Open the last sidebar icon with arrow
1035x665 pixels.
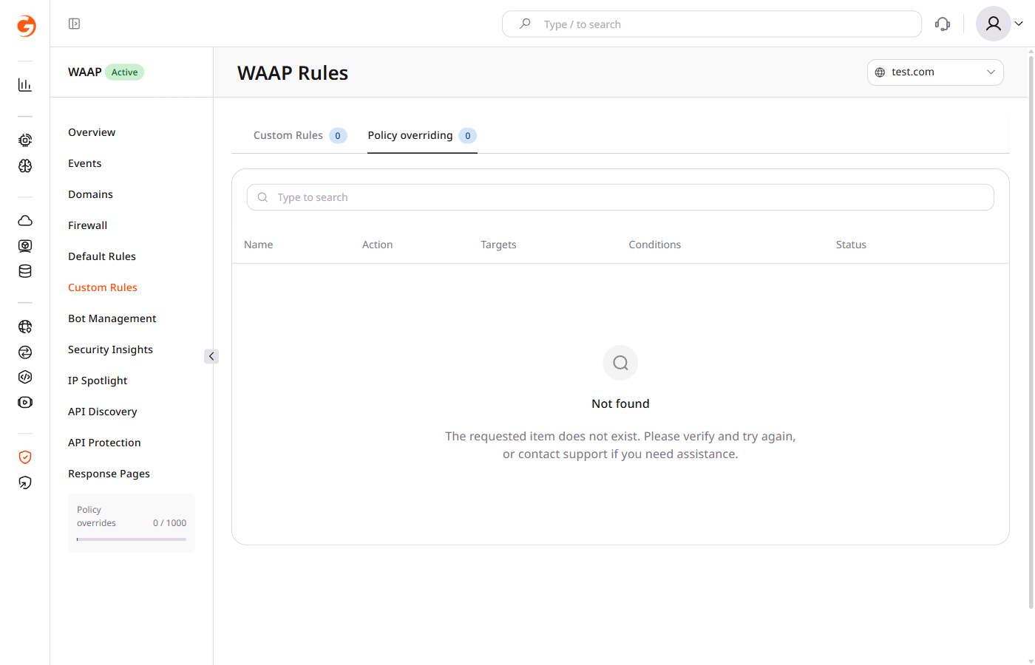click(x=25, y=482)
